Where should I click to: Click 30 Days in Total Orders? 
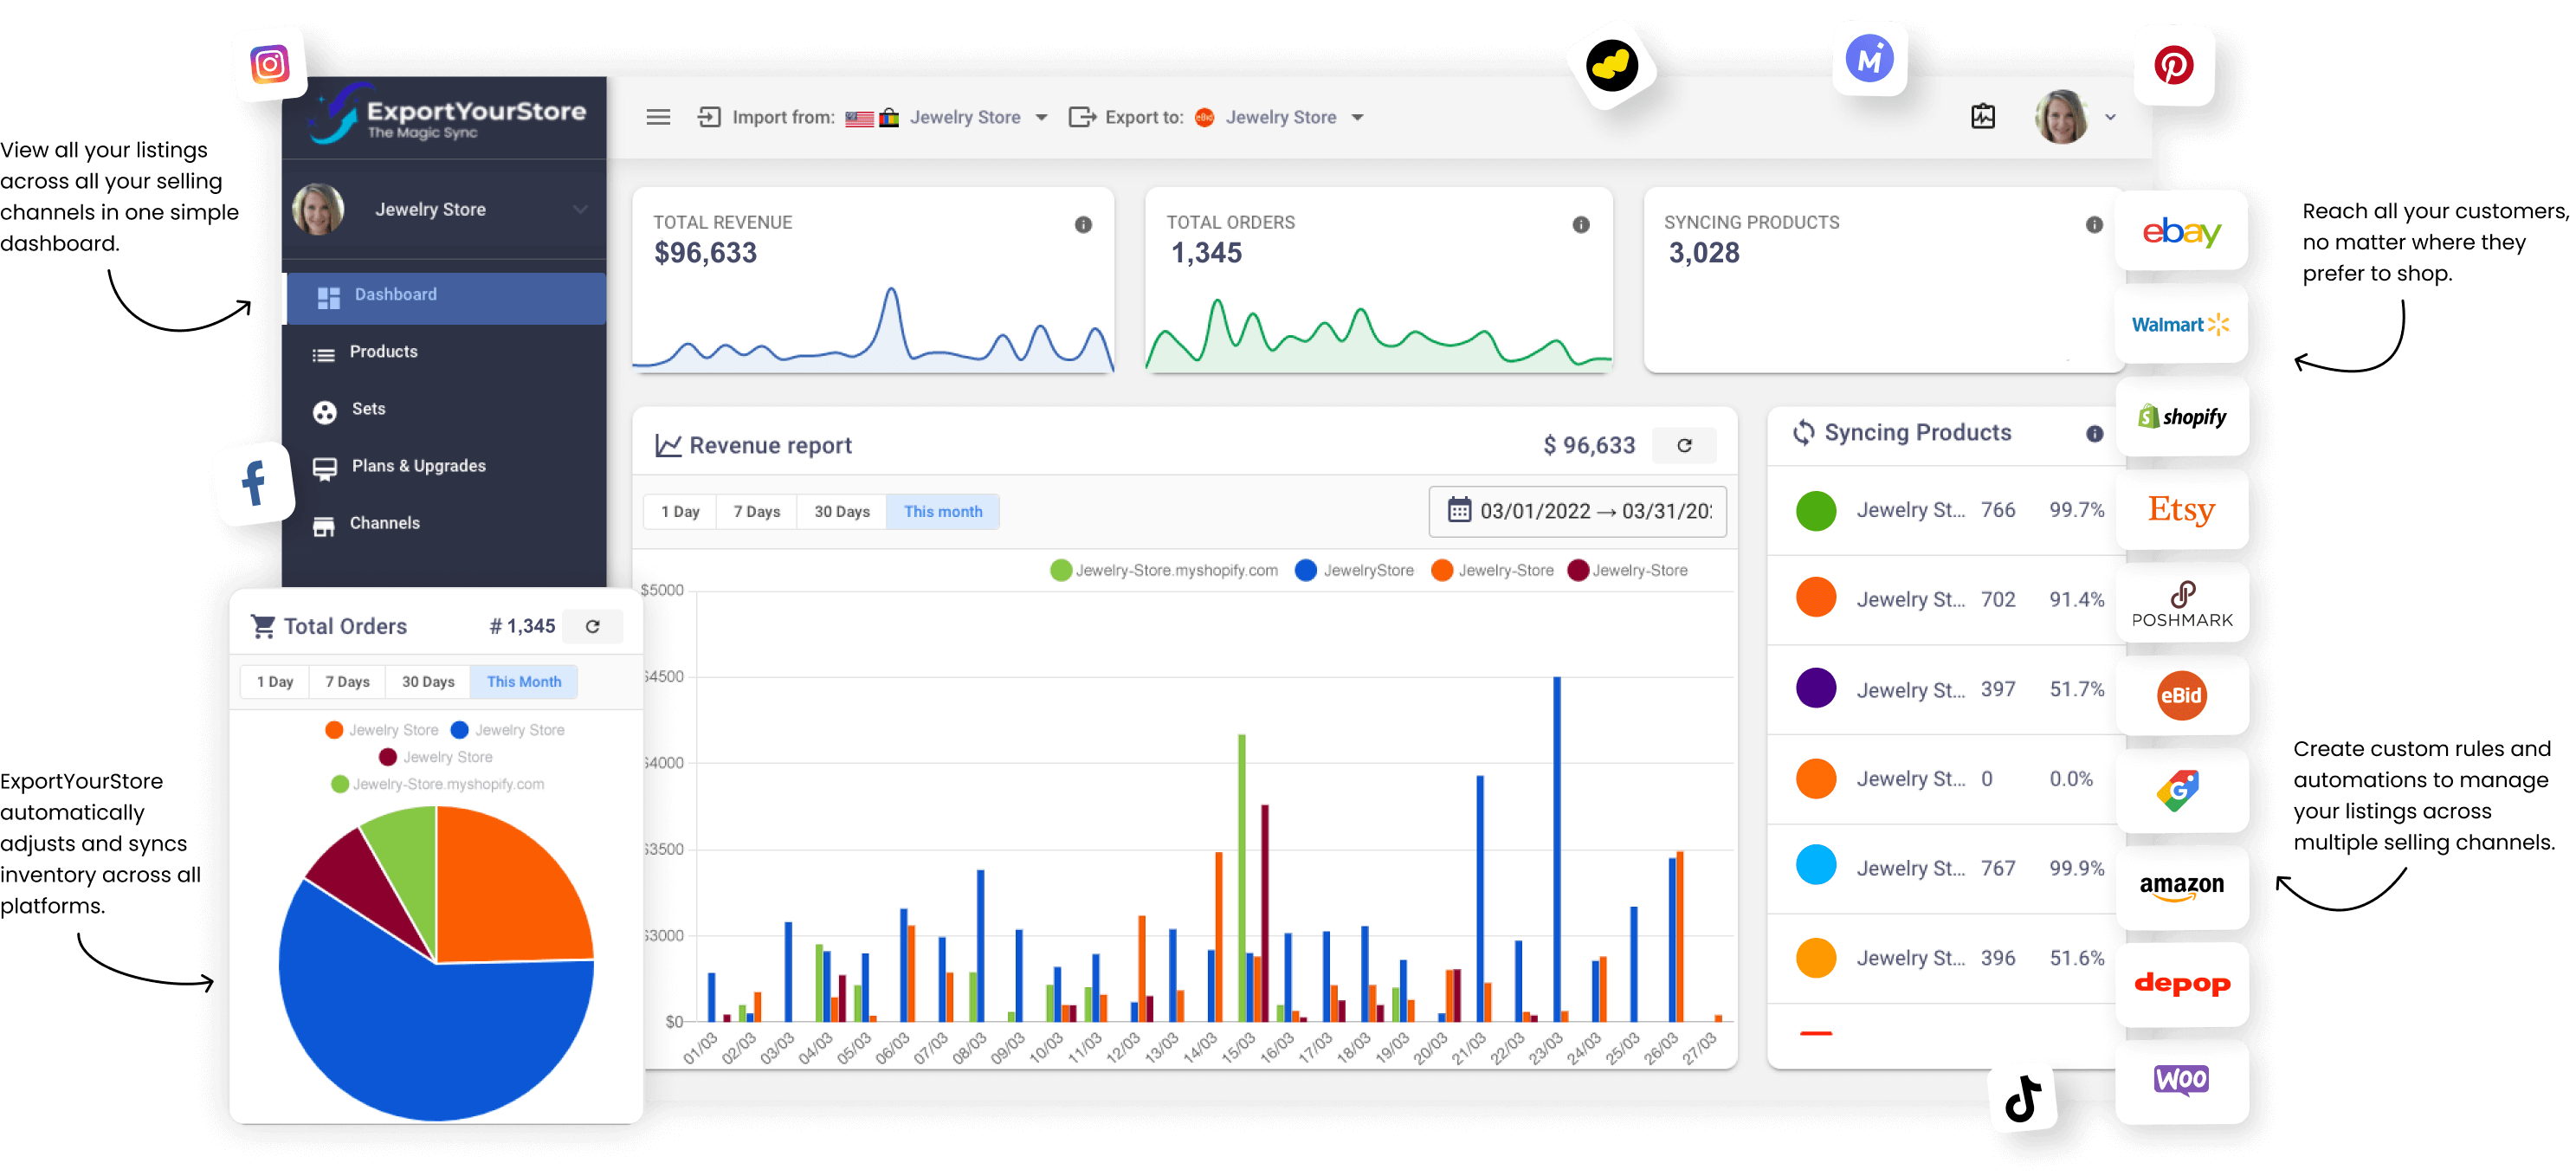428,681
